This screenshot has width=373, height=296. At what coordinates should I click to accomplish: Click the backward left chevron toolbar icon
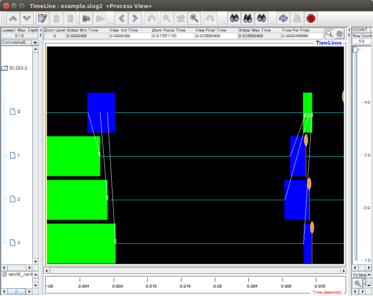pos(121,19)
